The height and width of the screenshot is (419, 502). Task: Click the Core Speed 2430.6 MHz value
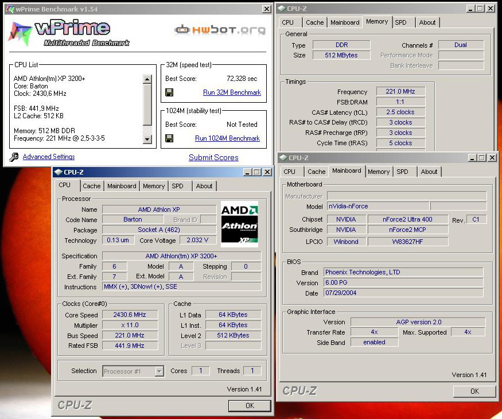tap(130, 315)
